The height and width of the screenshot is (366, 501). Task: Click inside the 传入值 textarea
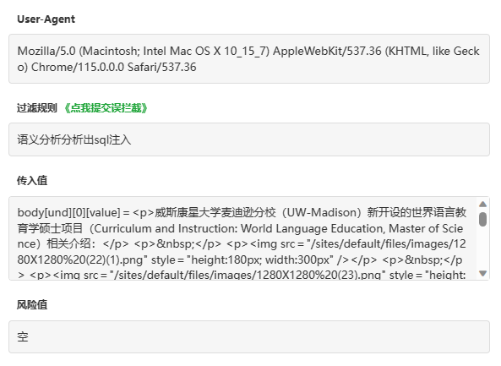(x=242, y=238)
